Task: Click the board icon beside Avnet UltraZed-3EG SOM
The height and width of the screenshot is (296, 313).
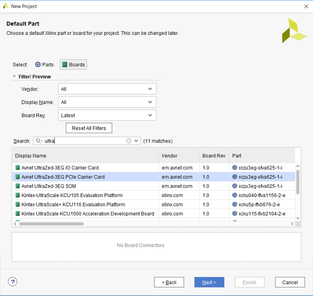Action: click(x=17, y=186)
